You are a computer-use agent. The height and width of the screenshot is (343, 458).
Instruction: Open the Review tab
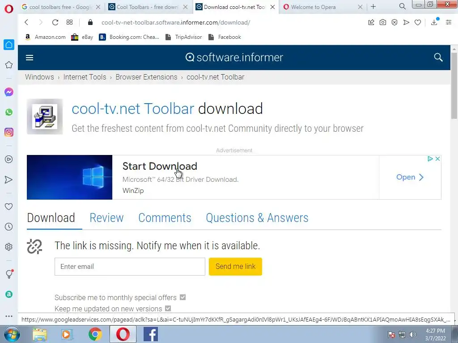coord(106,218)
